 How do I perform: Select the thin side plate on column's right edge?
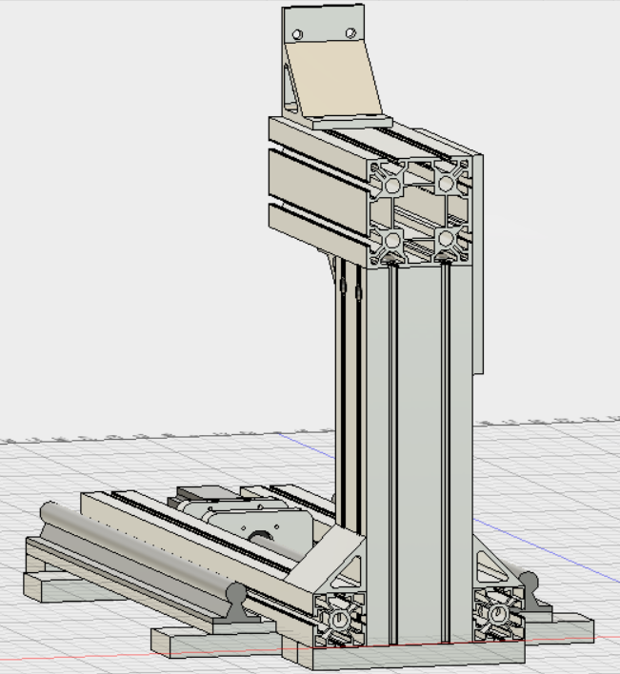pos(478,265)
